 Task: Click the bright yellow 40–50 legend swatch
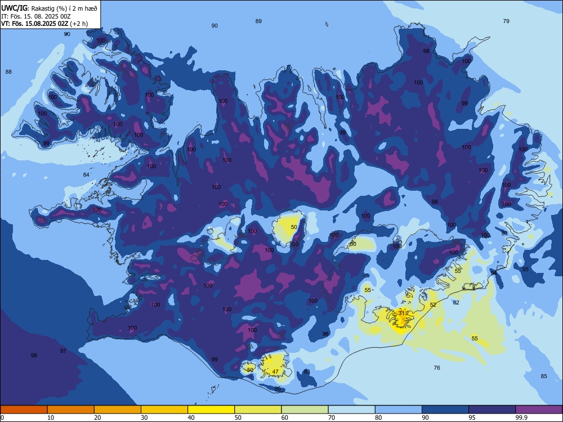point(211,410)
